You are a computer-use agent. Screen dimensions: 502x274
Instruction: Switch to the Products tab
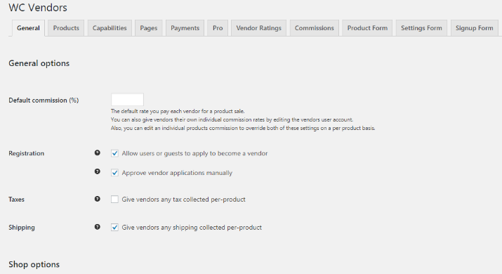point(66,28)
